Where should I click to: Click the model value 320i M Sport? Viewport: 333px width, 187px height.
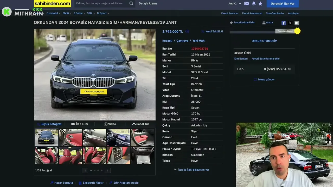200,72
